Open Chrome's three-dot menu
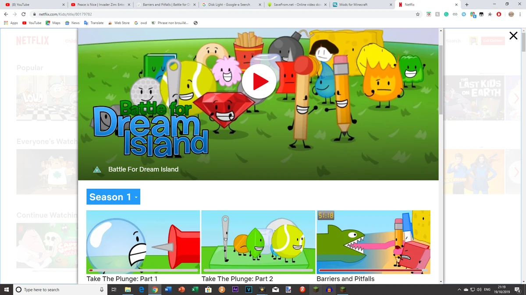The image size is (526, 295). [x=520, y=14]
